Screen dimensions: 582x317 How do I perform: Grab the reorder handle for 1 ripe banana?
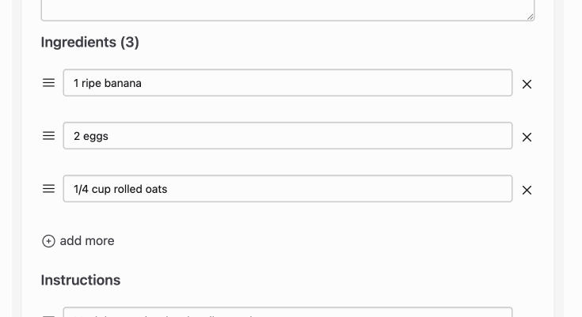point(48,83)
